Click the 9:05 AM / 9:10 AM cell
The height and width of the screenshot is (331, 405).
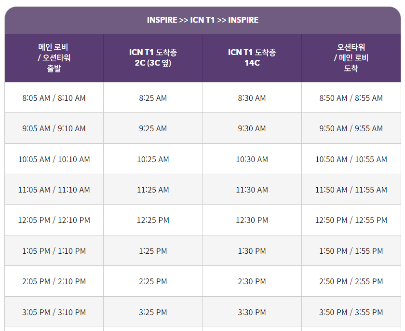tap(54, 128)
